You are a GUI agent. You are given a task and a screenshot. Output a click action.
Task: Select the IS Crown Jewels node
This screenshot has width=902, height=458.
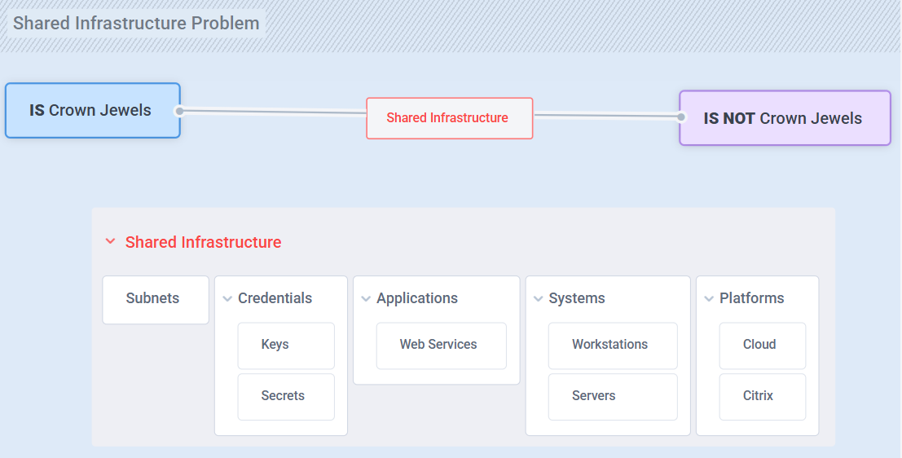pos(92,111)
